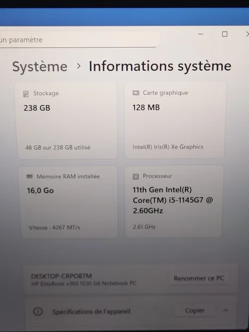Copy device specifications with Copier
Viewport: 249px width, 332px height.
tap(195, 311)
